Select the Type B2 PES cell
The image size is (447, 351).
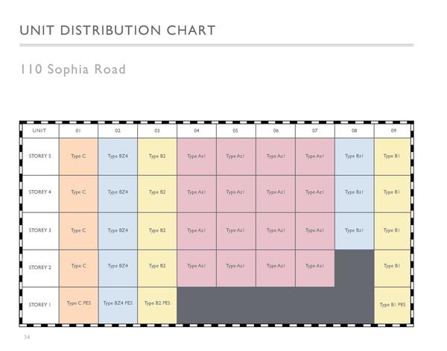tap(157, 303)
